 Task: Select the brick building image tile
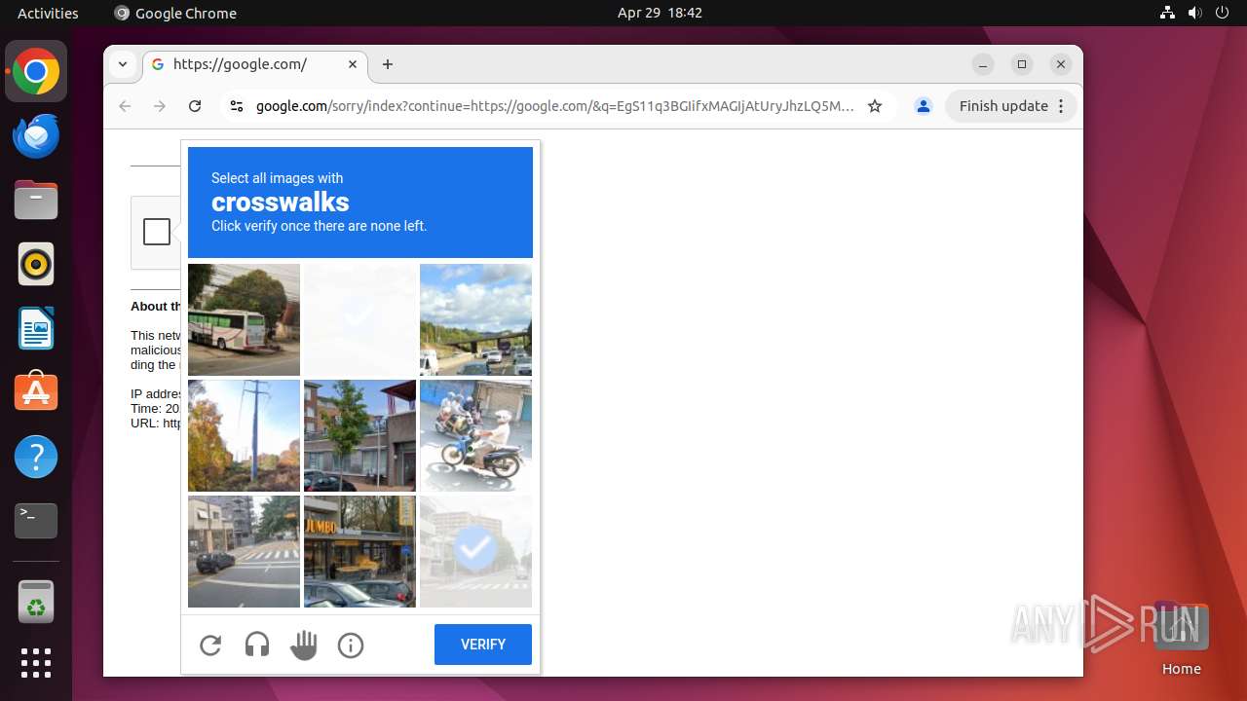point(359,435)
